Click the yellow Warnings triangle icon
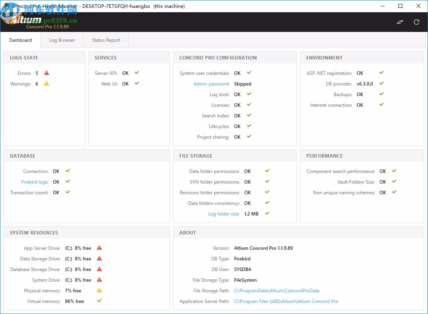 pos(47,84)
